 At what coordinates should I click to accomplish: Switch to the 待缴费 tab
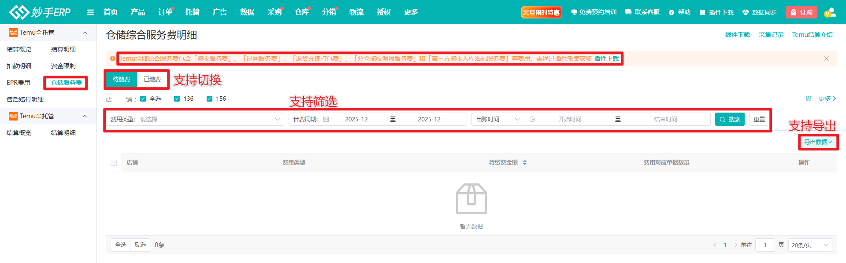pos(122,79)
